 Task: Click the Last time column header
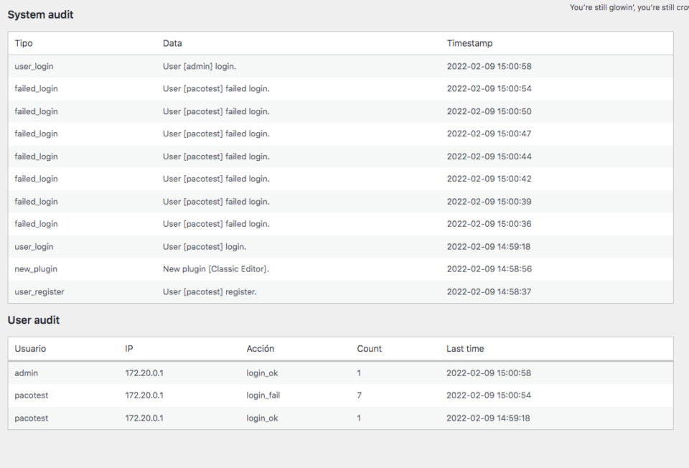pyautogui.click(x=465, y=349)
